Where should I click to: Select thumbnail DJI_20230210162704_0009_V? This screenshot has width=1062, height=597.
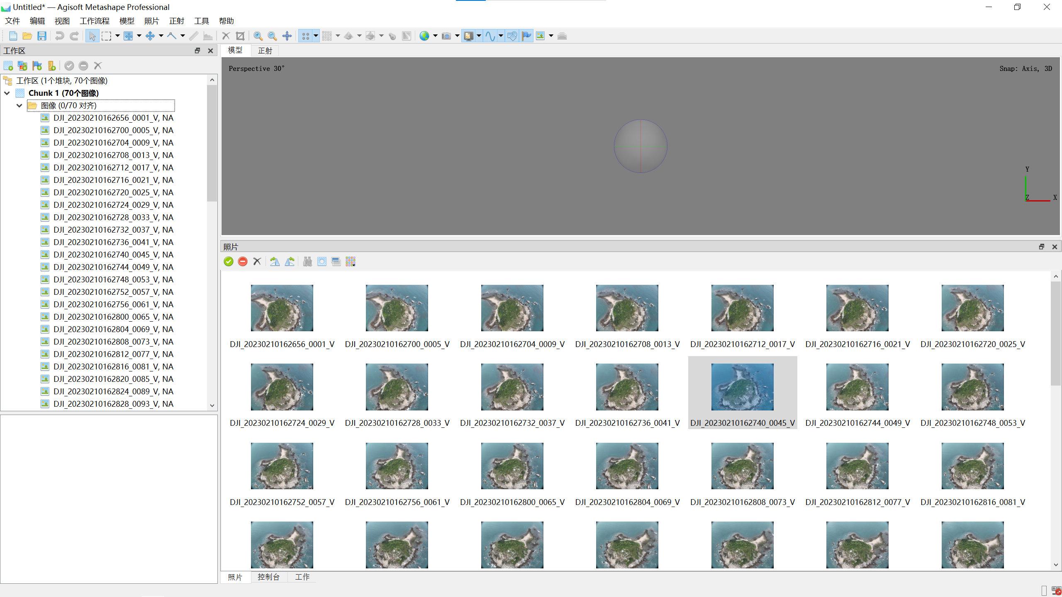coord(512,308)
